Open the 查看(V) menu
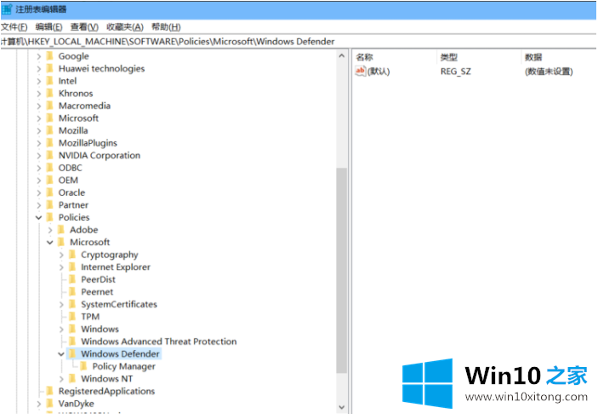598x419 pixels. tap(84, 27)
